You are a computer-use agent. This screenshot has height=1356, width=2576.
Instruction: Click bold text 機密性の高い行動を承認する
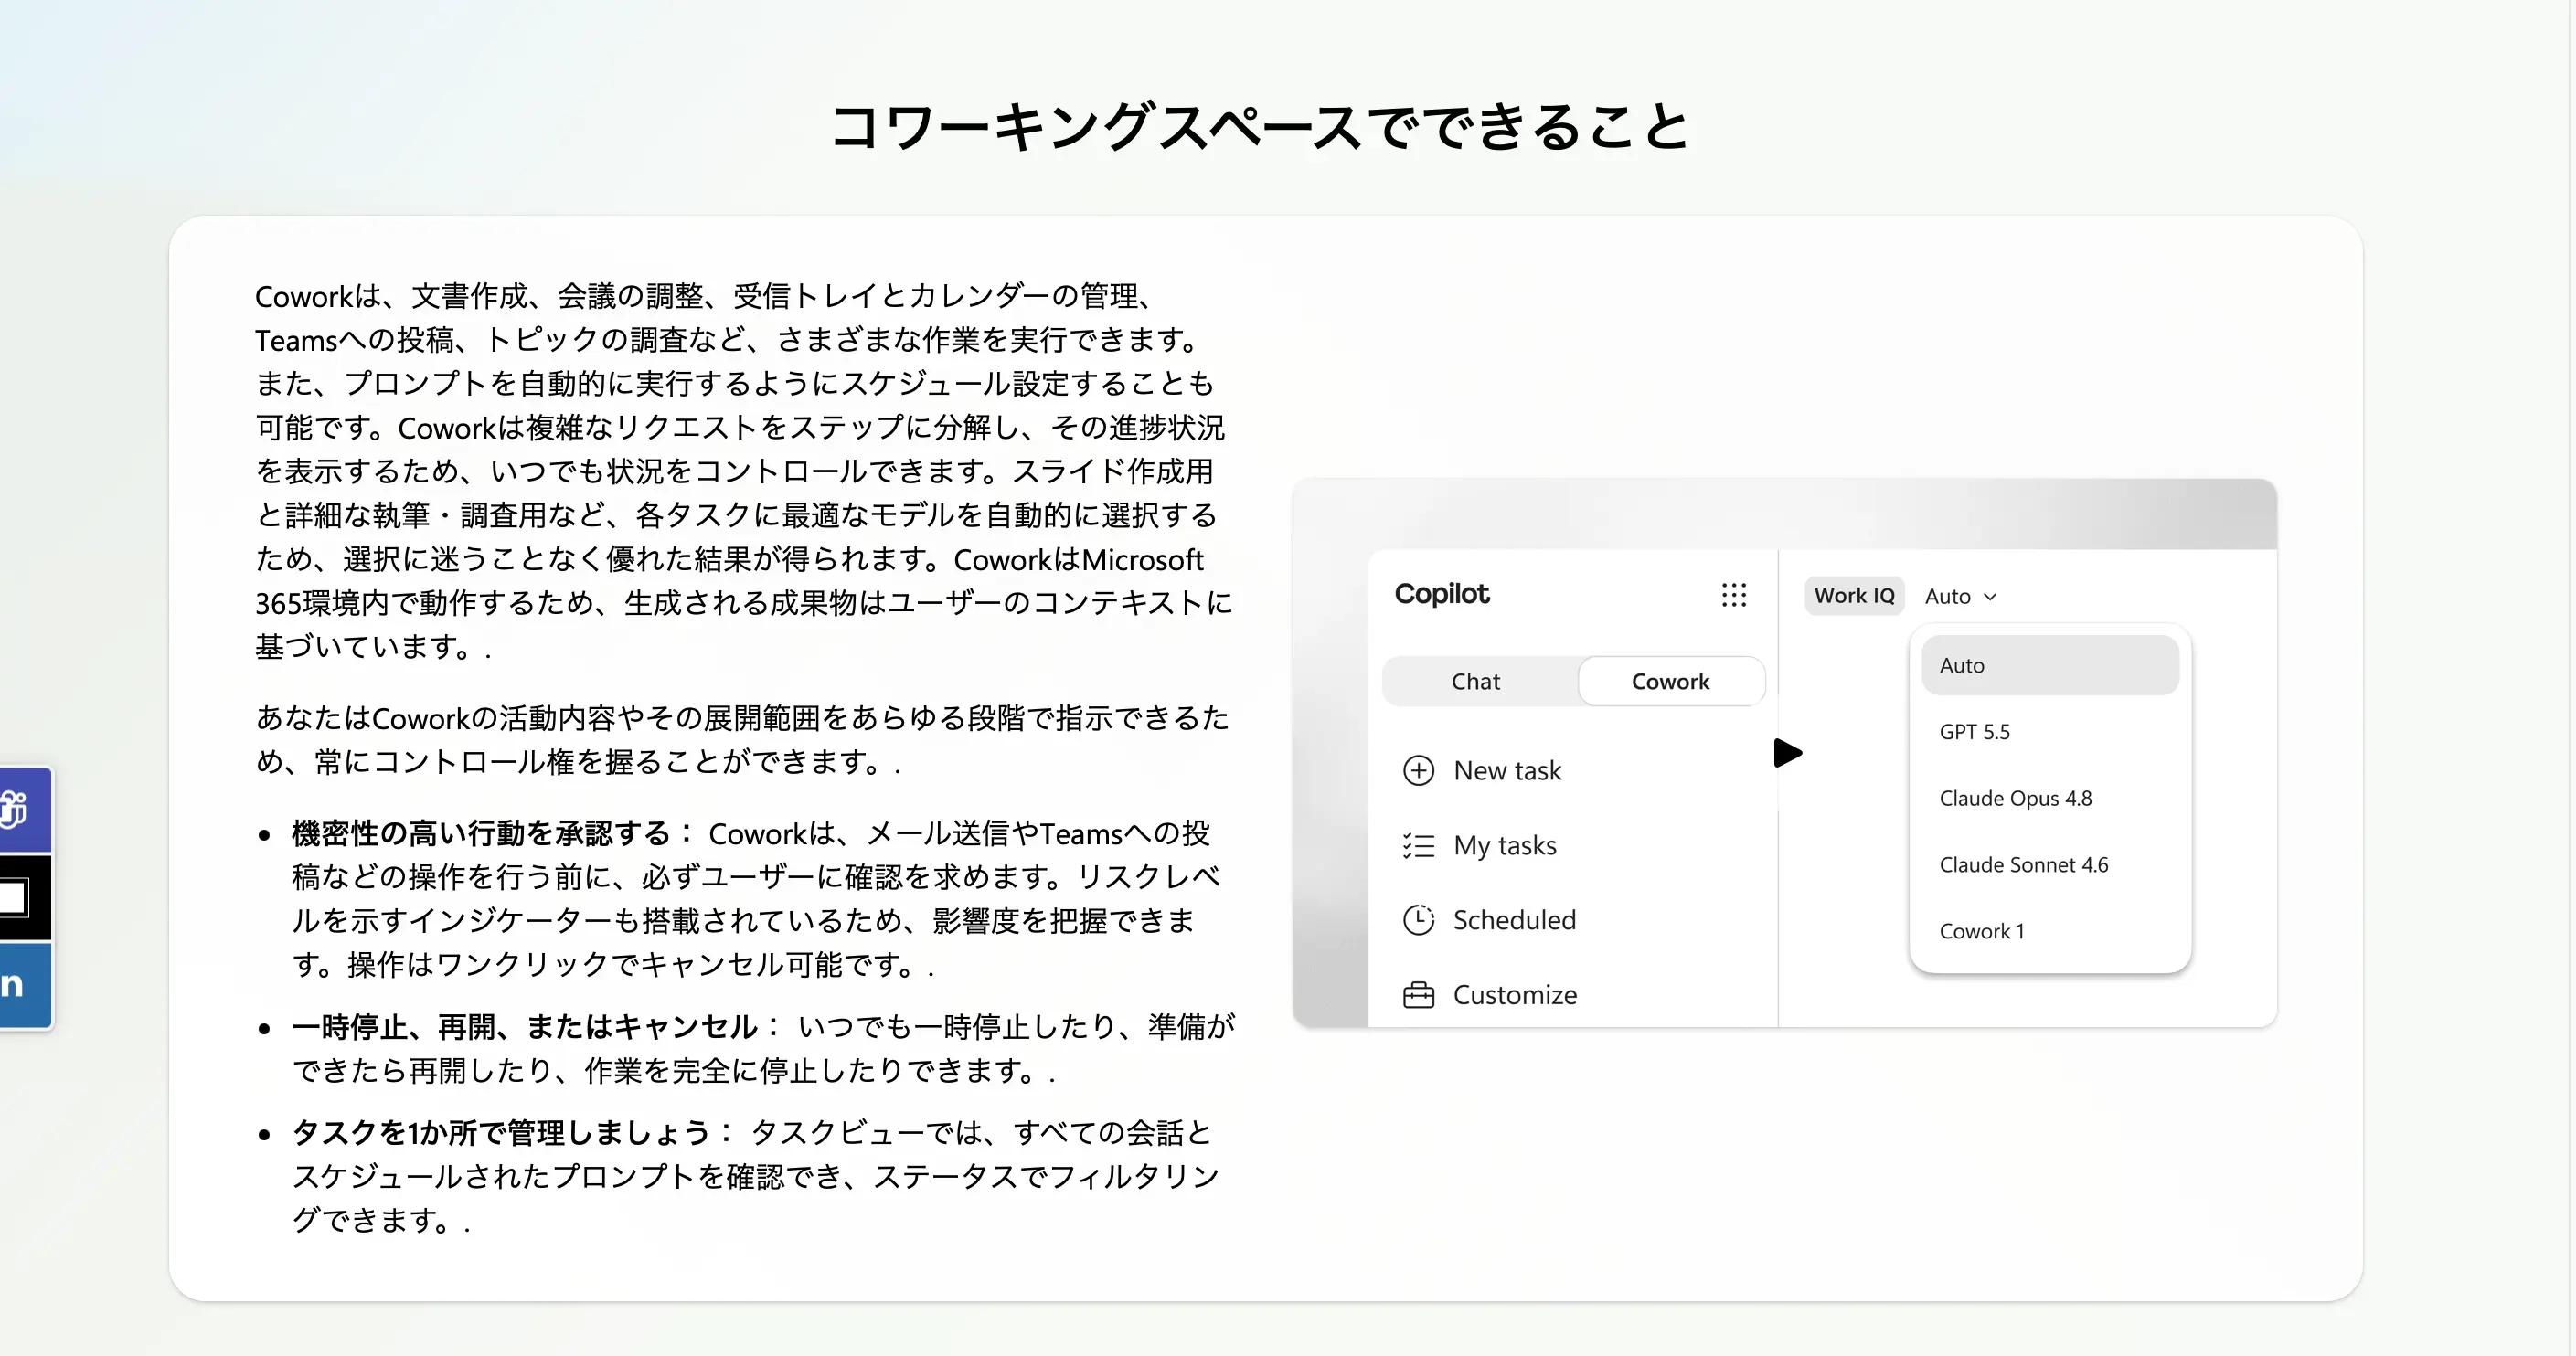(x=481, y=832)
